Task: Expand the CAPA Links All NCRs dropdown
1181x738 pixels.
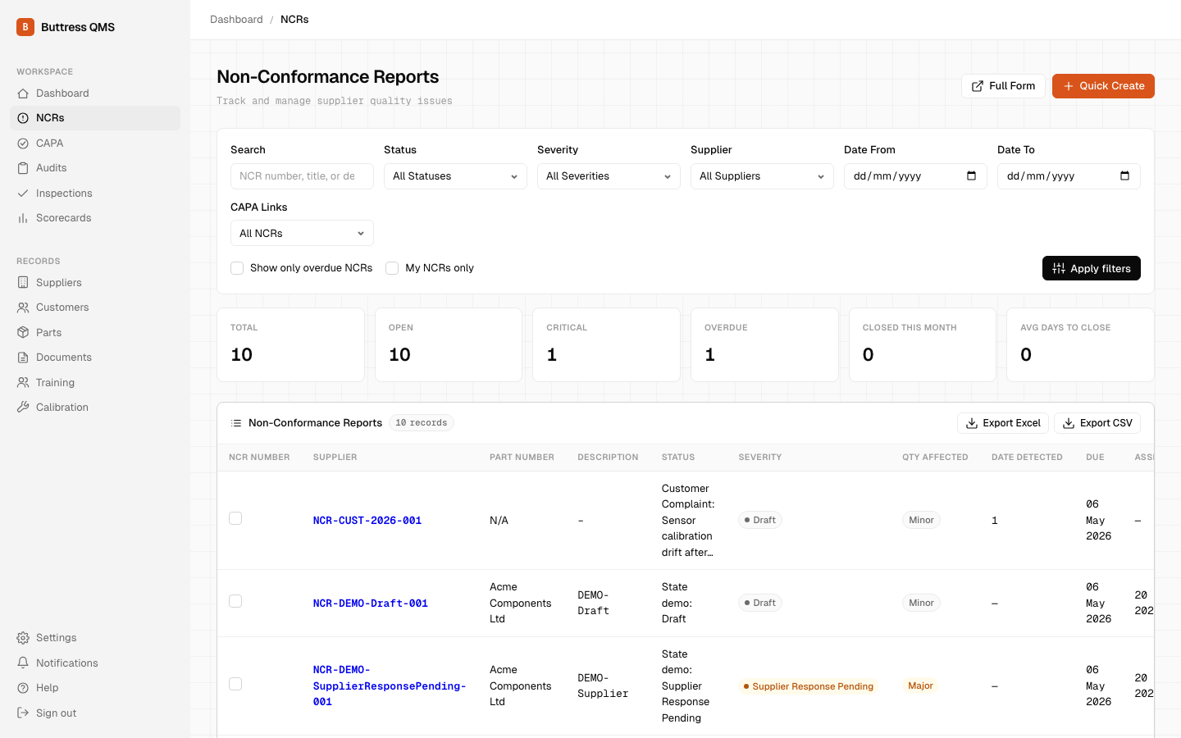Action: pyautogui.click(x=302, y=233)
